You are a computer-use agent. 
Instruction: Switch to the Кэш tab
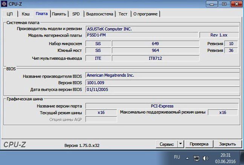pyautogui.click(x=26, y=14)
